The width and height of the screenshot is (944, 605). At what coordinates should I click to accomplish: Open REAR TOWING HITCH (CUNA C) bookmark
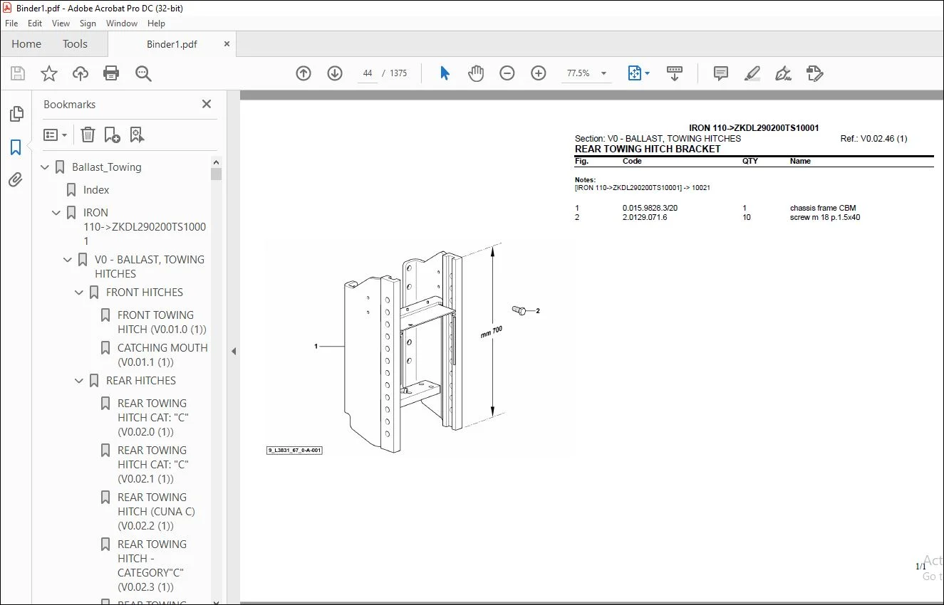156,512
